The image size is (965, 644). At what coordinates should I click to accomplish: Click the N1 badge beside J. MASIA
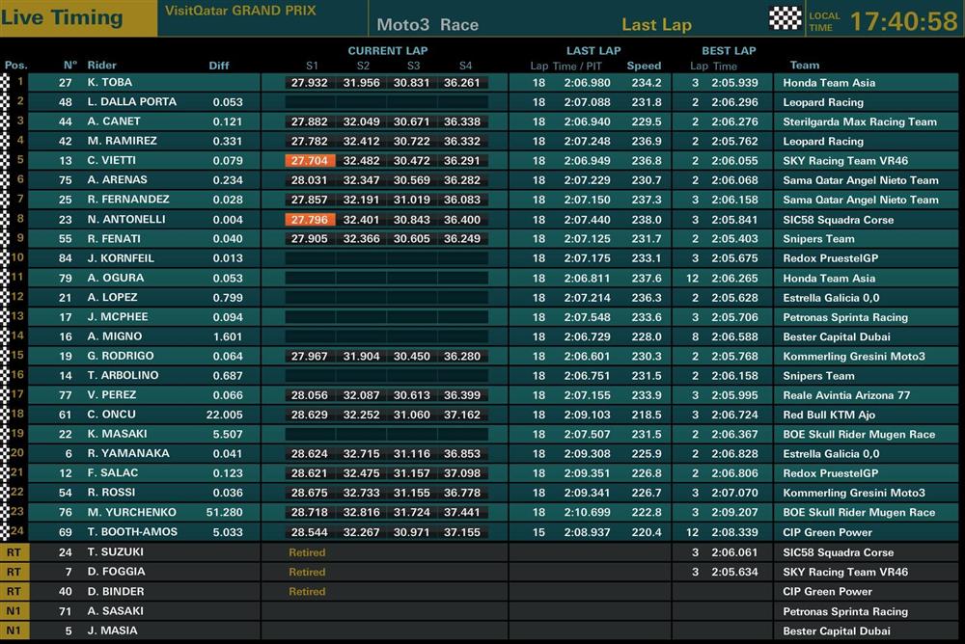point(14,631)
